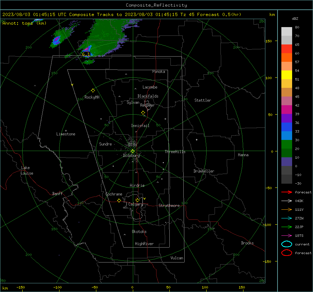Click the orange 111V arrow icon
This screenshot has height=292, width=313.
287,209
